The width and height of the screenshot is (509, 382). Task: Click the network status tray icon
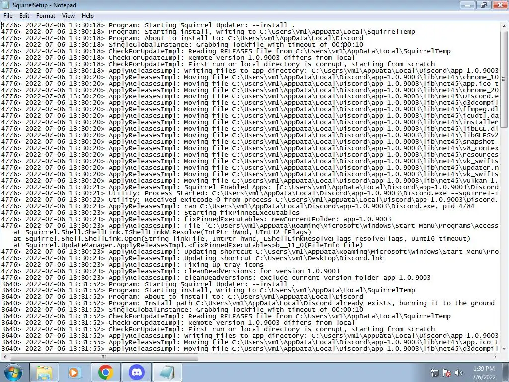(x=434, y=373)
